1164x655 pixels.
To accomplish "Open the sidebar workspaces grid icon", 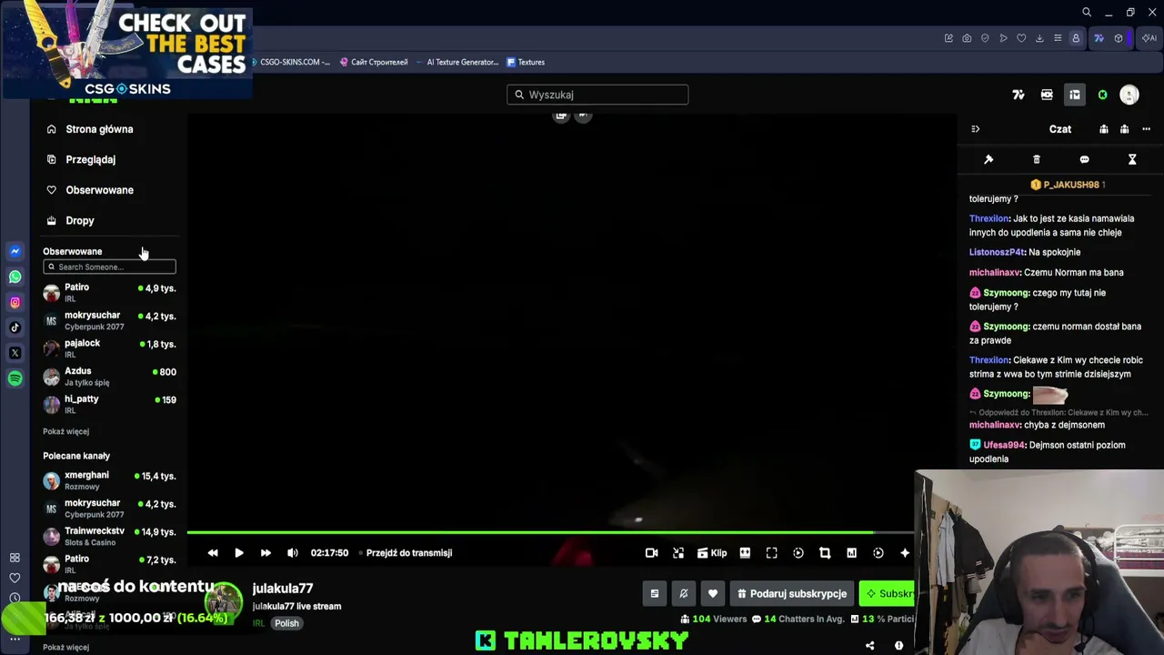I will (x=15, y=558).
